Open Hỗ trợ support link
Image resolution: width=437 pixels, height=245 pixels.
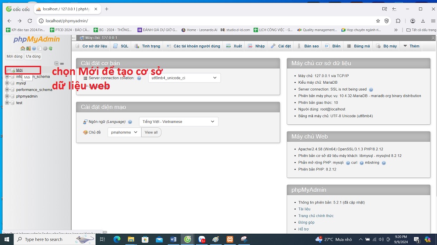tap(304, 229)
